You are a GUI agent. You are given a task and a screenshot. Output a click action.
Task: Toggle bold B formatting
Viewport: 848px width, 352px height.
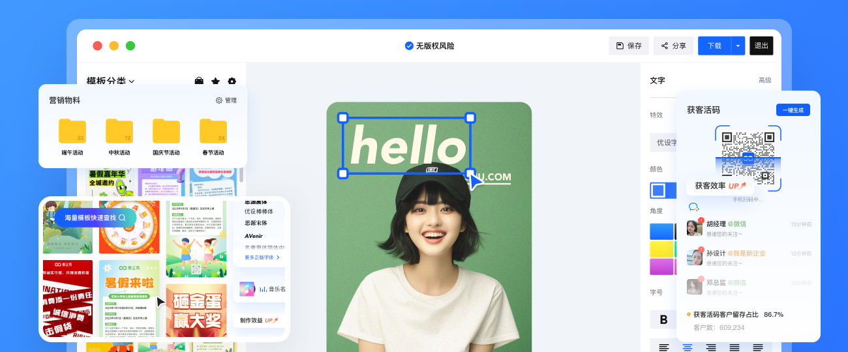[663, 319]
